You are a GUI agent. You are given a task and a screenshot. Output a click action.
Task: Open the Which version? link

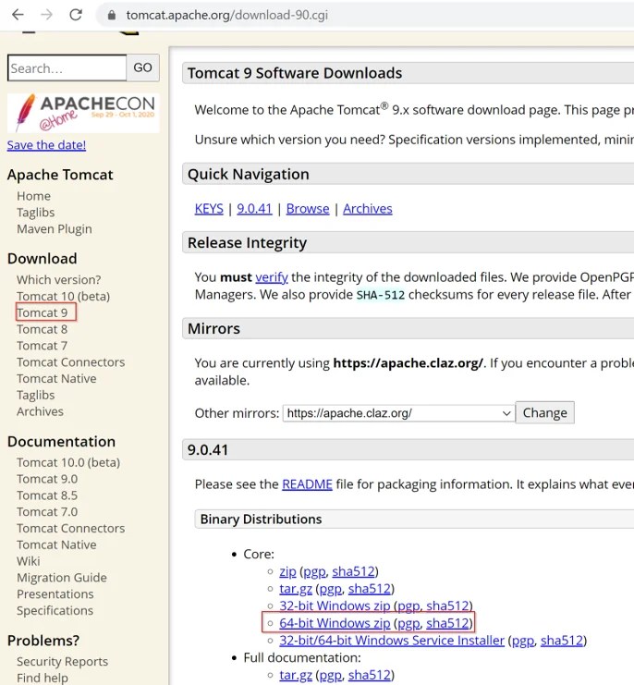tap(58, 279)
